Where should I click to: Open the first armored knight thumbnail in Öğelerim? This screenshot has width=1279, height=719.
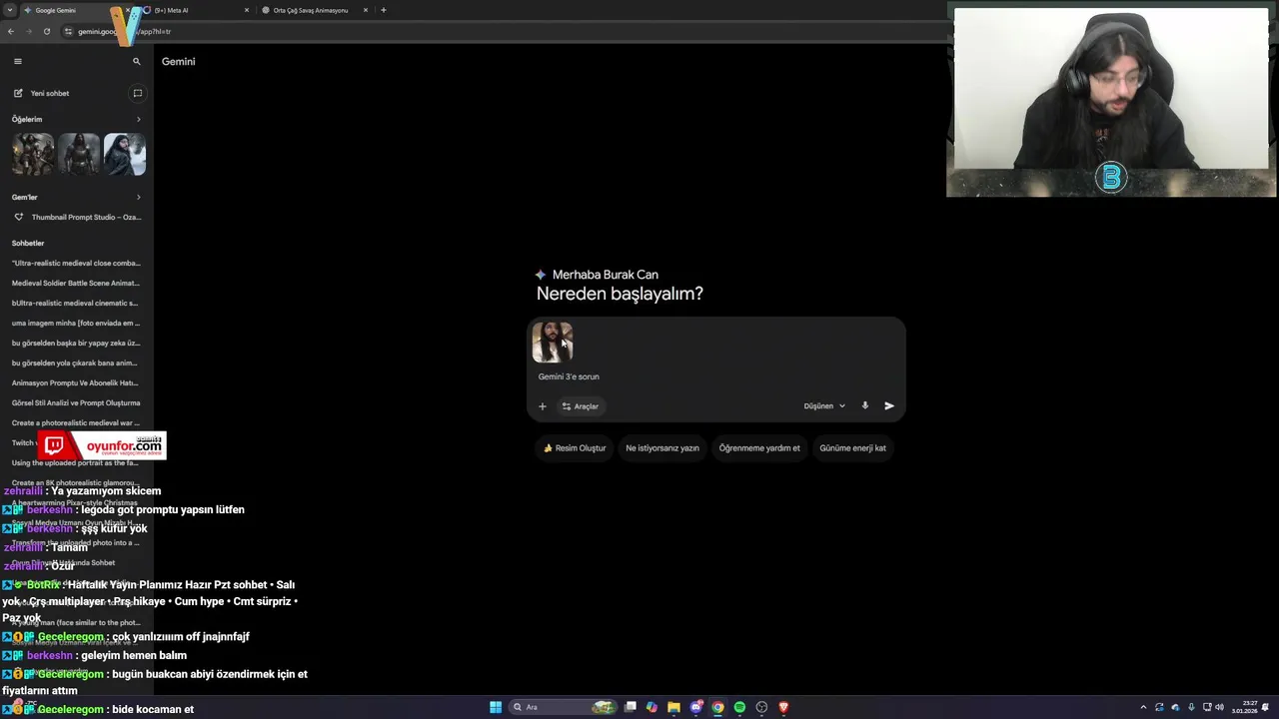33,154
